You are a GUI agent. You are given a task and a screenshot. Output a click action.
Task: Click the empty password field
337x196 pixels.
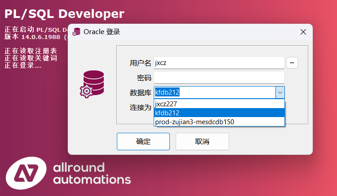point(219,78)
